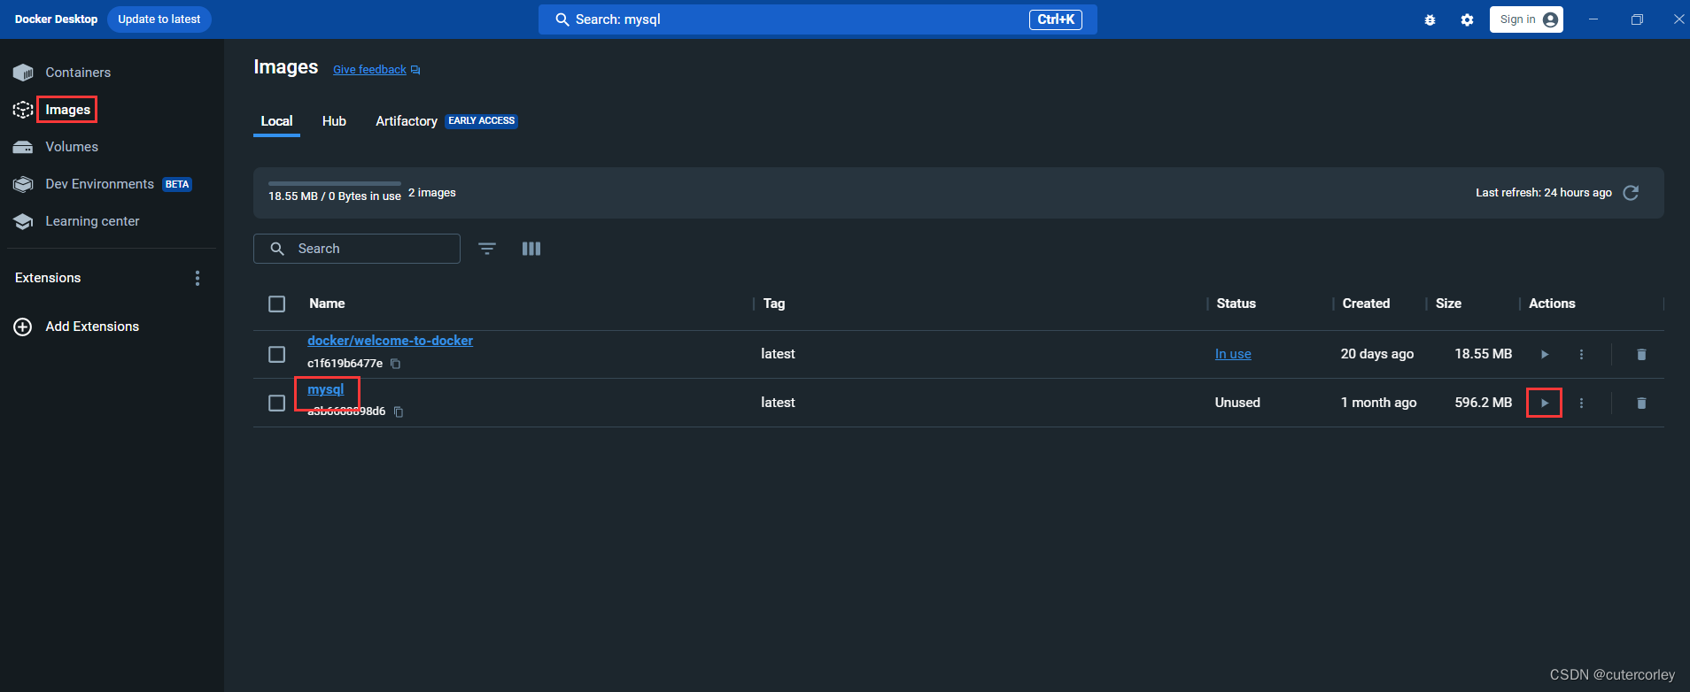
Task: Click the Volumes drive icon
Action: 23,147
